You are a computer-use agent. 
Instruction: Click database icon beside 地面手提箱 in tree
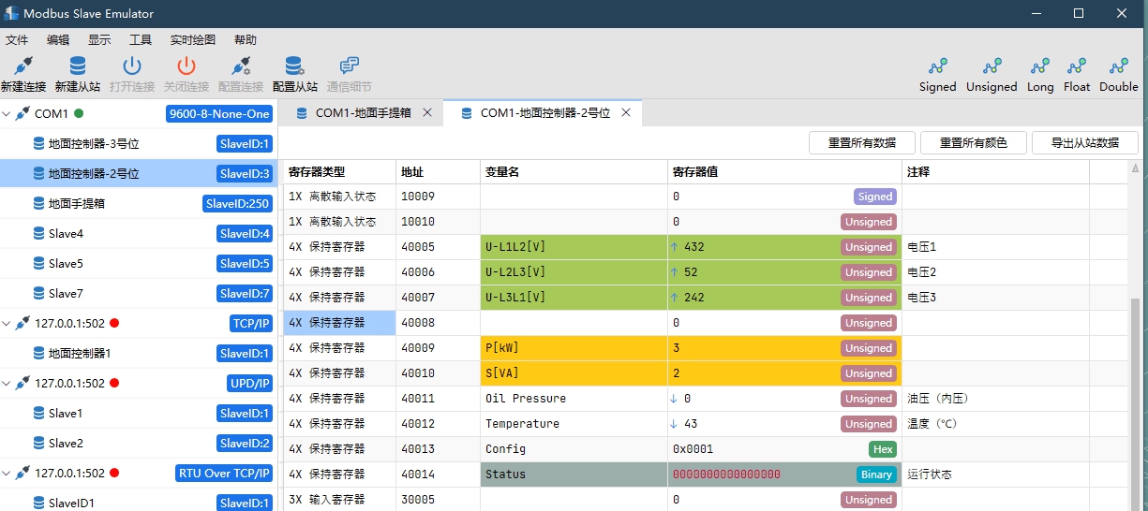[x=38, y=203]
